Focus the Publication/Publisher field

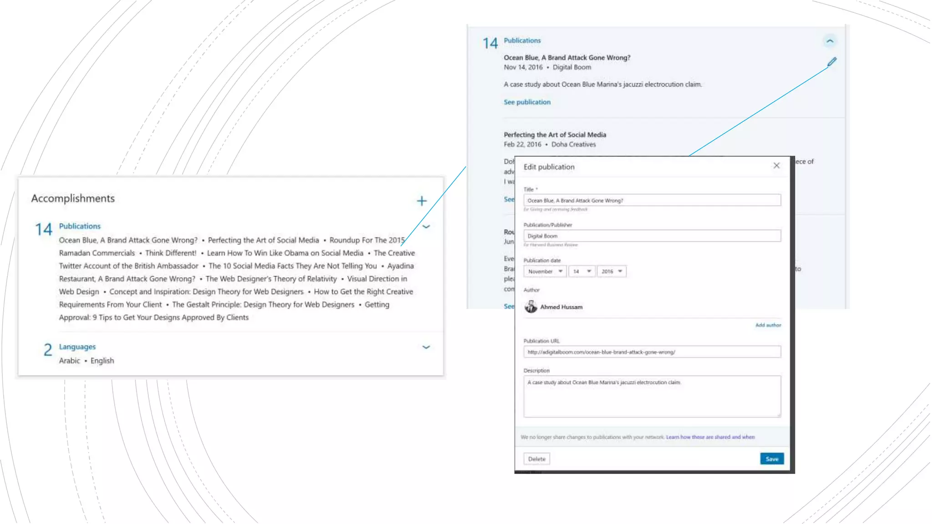pos(652,236)
